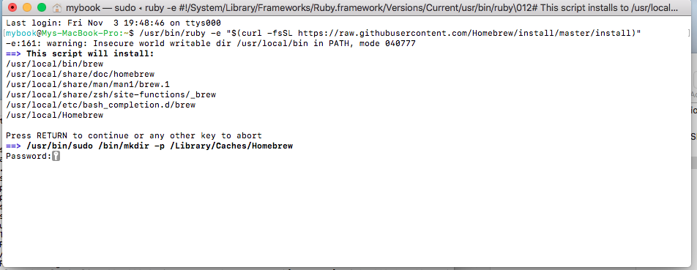697x270 pixels.
Task: Click the mybook@Mys-MacBook-Pro prompt text
Action: tap(65, 34)
